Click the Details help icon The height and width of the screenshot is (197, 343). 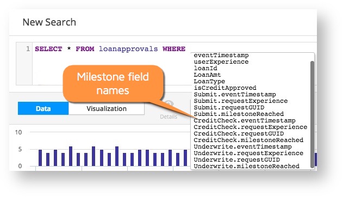click(169, 104)
